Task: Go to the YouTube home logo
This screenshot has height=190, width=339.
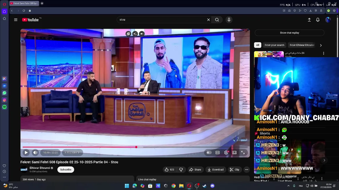Action: tap(30, 20)
